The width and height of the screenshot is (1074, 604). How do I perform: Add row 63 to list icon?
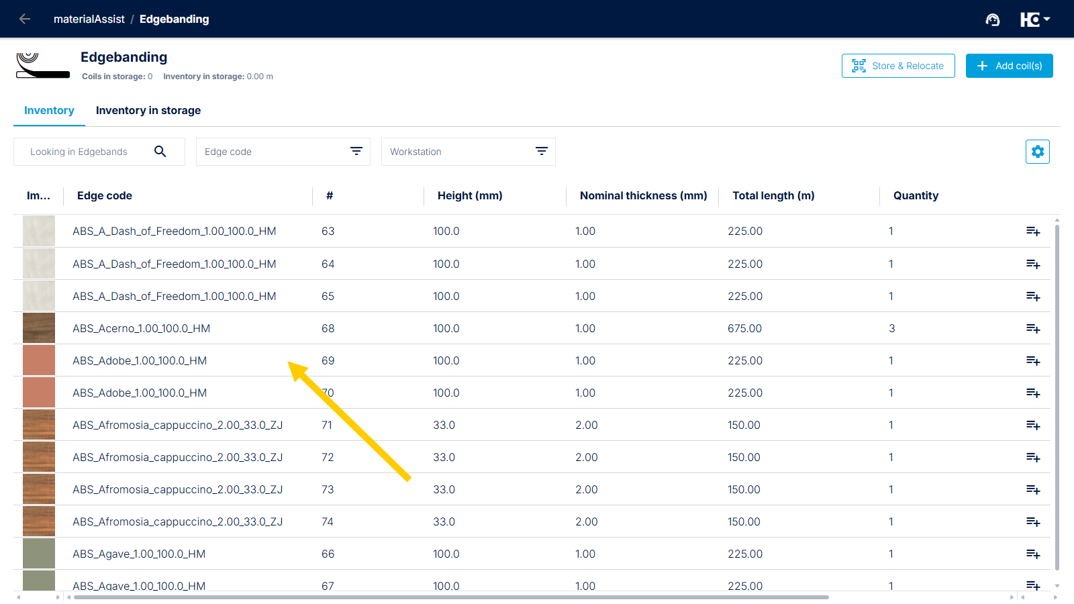1033,232
